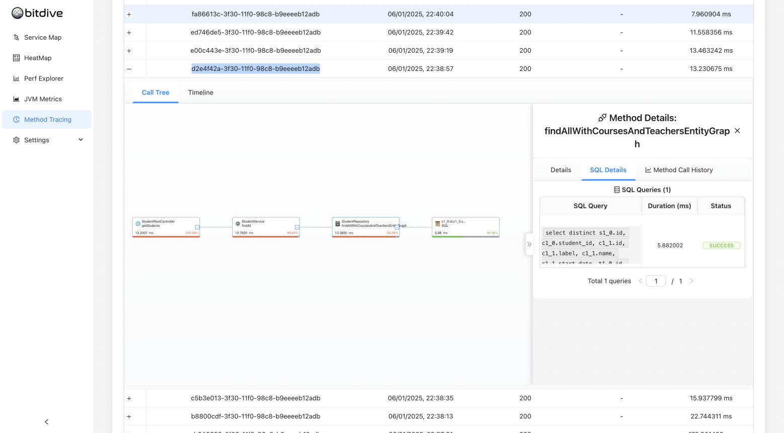Click the Status column header
Viewport: 784px width, 433px height.
point(721,206)
